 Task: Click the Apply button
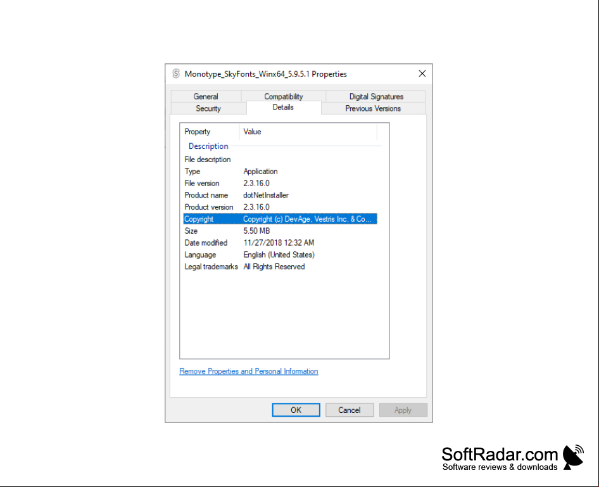point(403,410)
